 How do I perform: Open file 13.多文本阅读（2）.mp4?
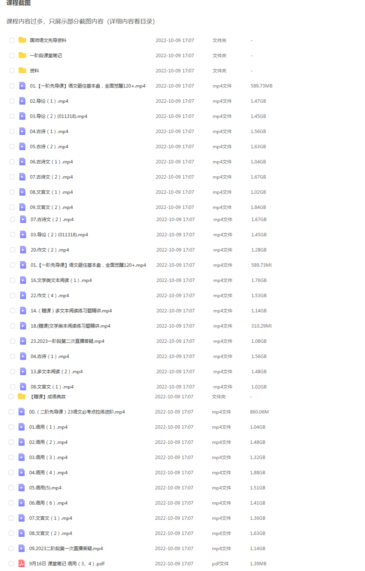57,371
